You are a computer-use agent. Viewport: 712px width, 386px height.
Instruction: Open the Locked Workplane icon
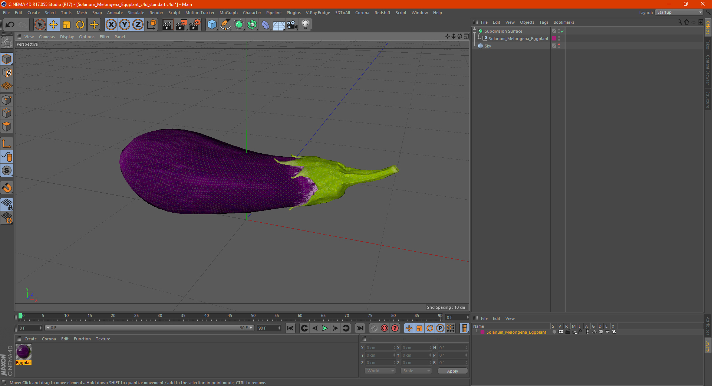(x=7, y=204)
